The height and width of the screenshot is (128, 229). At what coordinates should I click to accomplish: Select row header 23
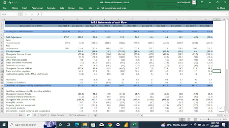pos(2,85)
